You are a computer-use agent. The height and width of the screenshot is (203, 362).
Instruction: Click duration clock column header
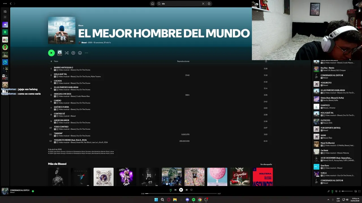pyautogui.click(x=266, y=61)
